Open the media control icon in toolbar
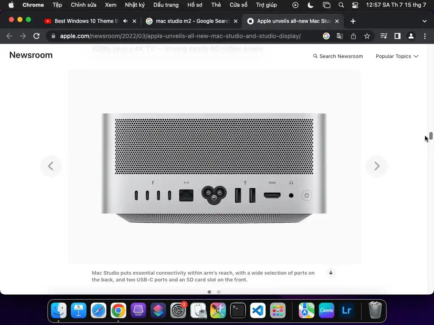The width and height of the screenshot is (434, 325). (x=384, y=36)
